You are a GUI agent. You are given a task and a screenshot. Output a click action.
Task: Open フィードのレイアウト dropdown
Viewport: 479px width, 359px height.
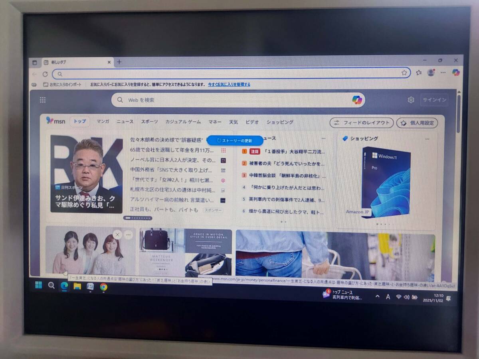coord(360,123)
